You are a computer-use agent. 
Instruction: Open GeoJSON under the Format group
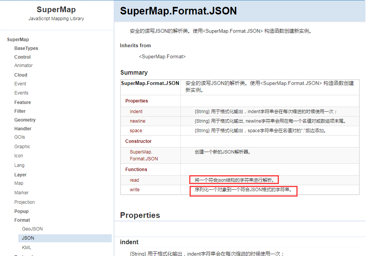pyautogui.click(x=32, y=229)
